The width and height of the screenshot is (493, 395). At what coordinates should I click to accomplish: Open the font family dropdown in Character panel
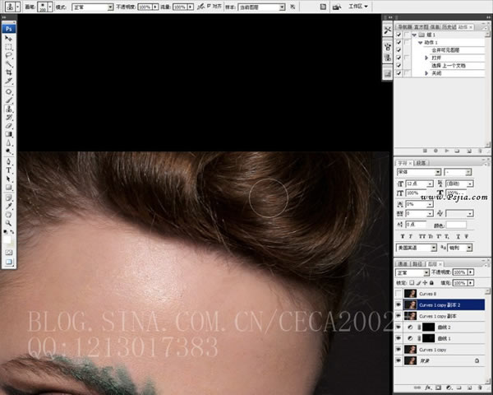point(419,172)
